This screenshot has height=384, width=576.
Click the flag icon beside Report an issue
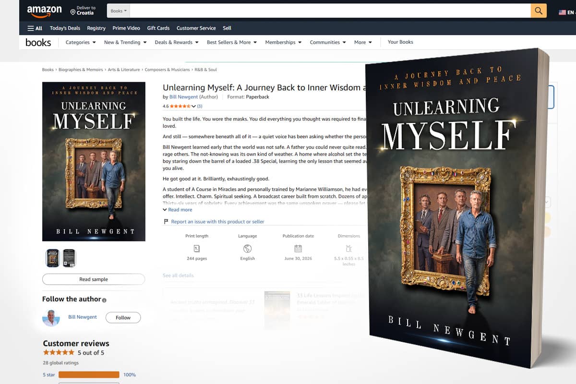[x=166, y=222]
